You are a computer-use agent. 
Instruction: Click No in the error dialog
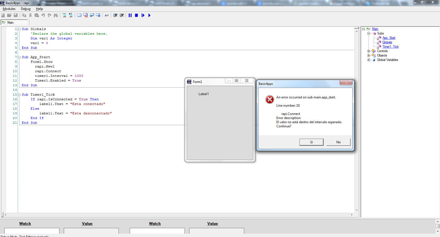[x=338, y=142]
